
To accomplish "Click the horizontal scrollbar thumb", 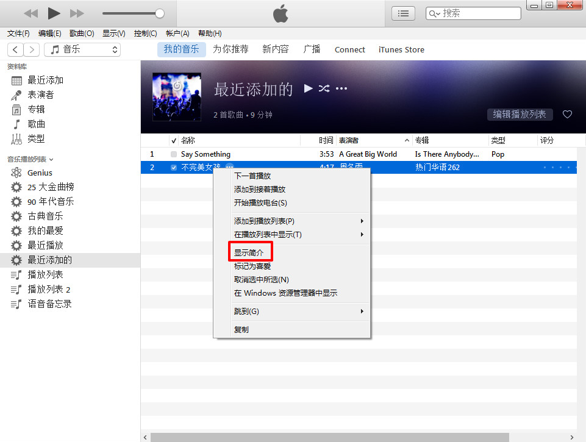I will pos(330,438).
